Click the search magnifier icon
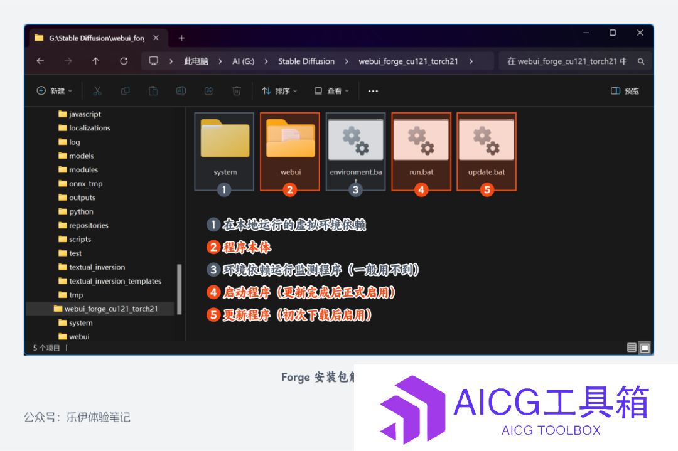 coord(641,61)
